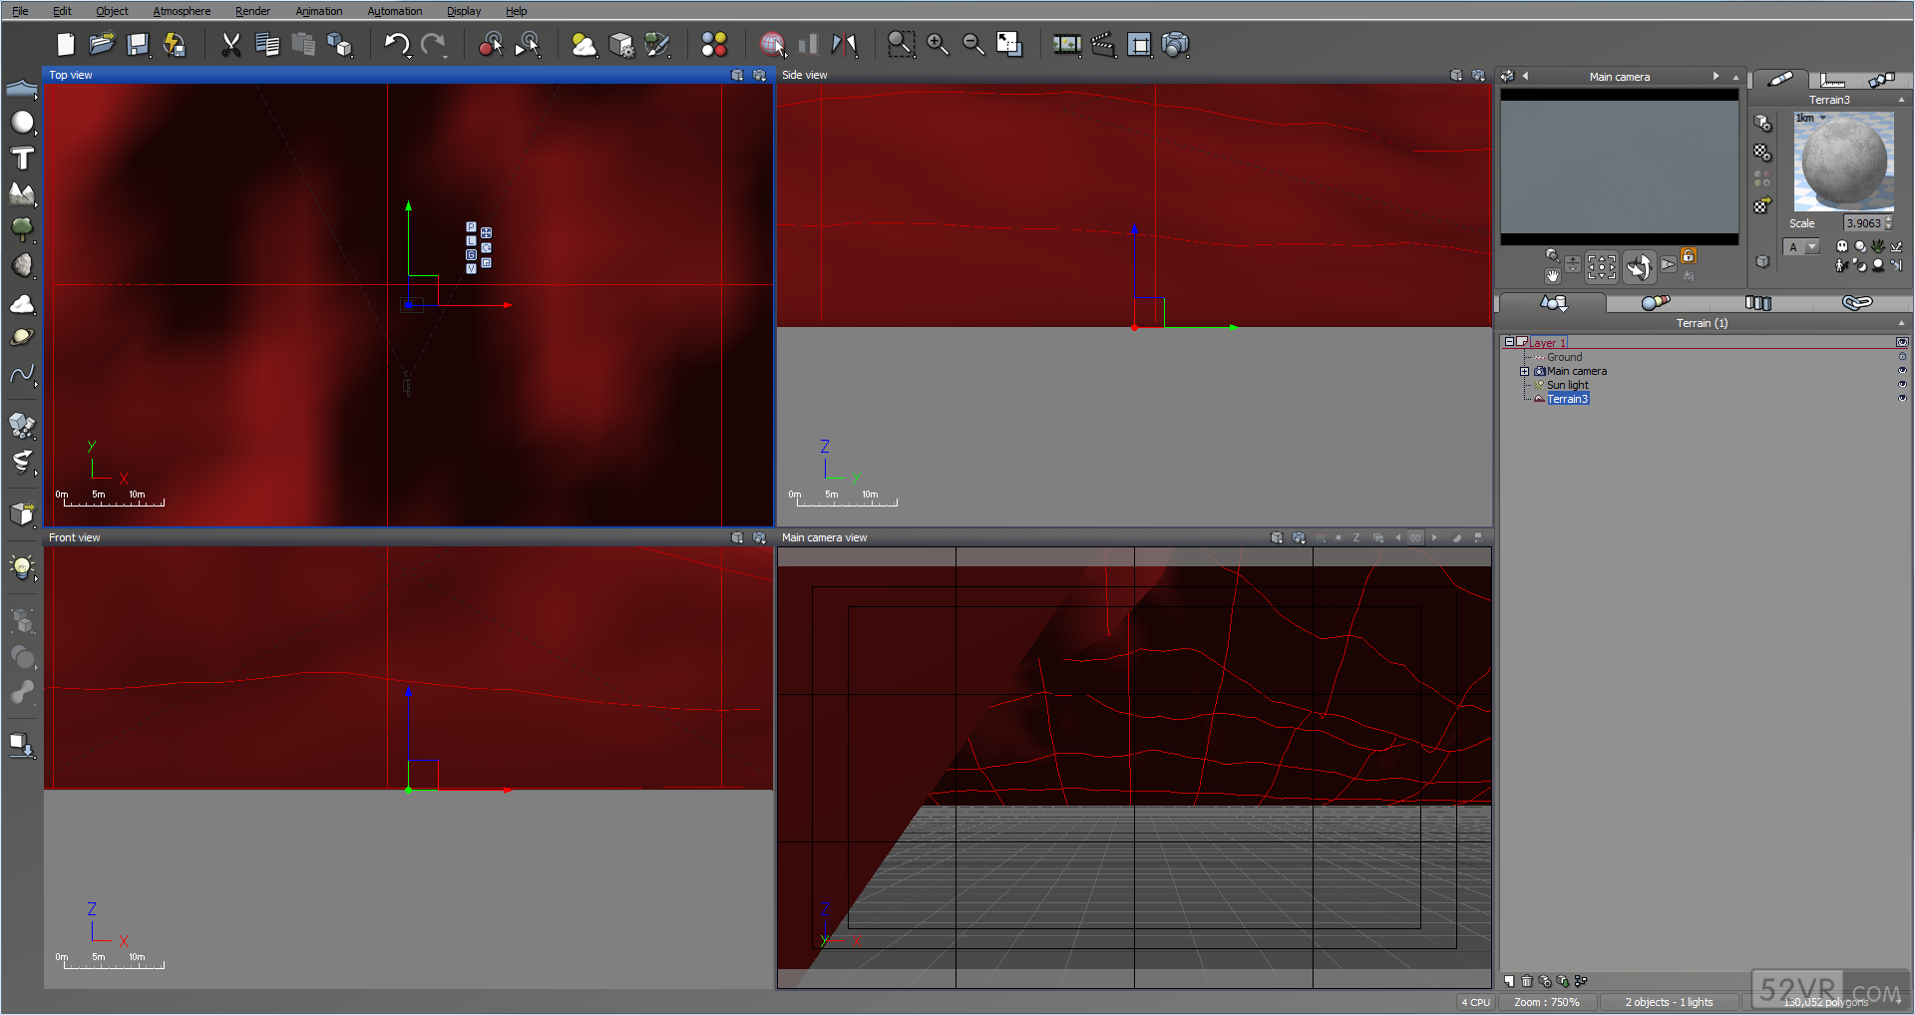The height and width of the screenshot is (1015, 1915).
Task: Click the four colored spheres material icon
Action: coord(714,45)
